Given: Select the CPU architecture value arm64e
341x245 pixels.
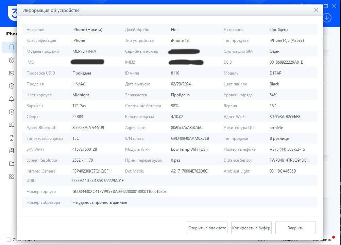Looking at the screenshot, I should pyautogui.click(x=276, y=128).
